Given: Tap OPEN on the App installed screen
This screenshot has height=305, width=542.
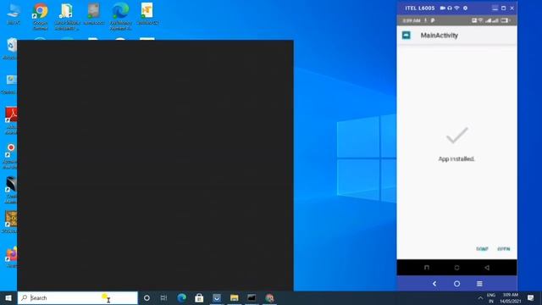Looking at the screenshot, I should [504, 249].
